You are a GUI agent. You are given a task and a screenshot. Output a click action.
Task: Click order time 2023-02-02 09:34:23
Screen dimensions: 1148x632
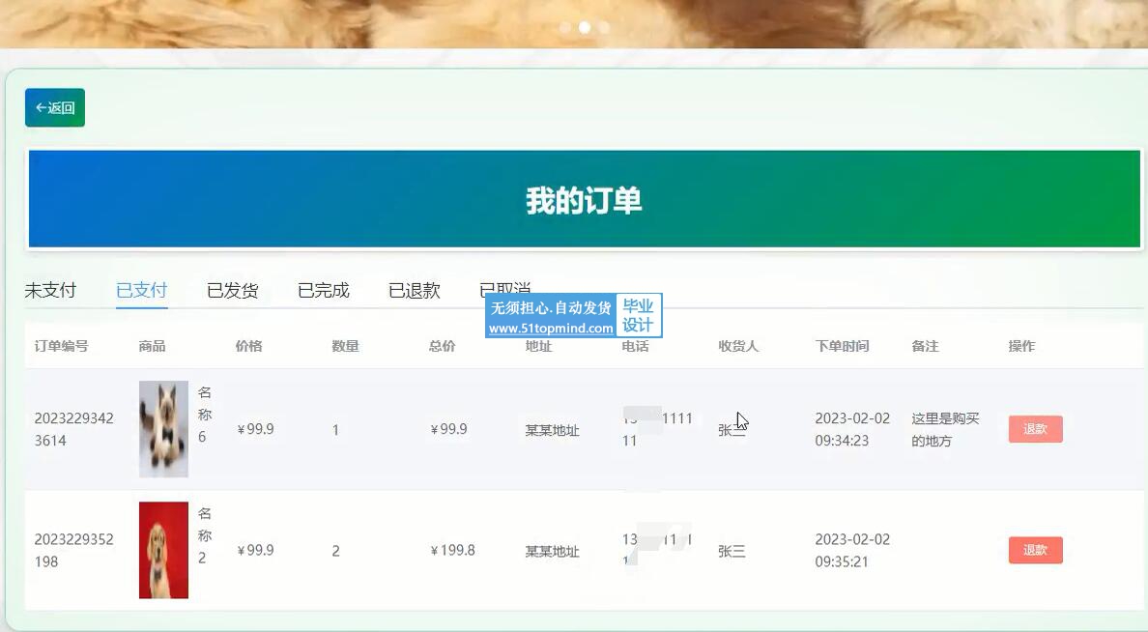852,429
